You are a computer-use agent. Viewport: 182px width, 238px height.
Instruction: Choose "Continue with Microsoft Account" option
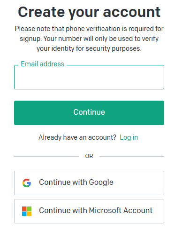89,211
